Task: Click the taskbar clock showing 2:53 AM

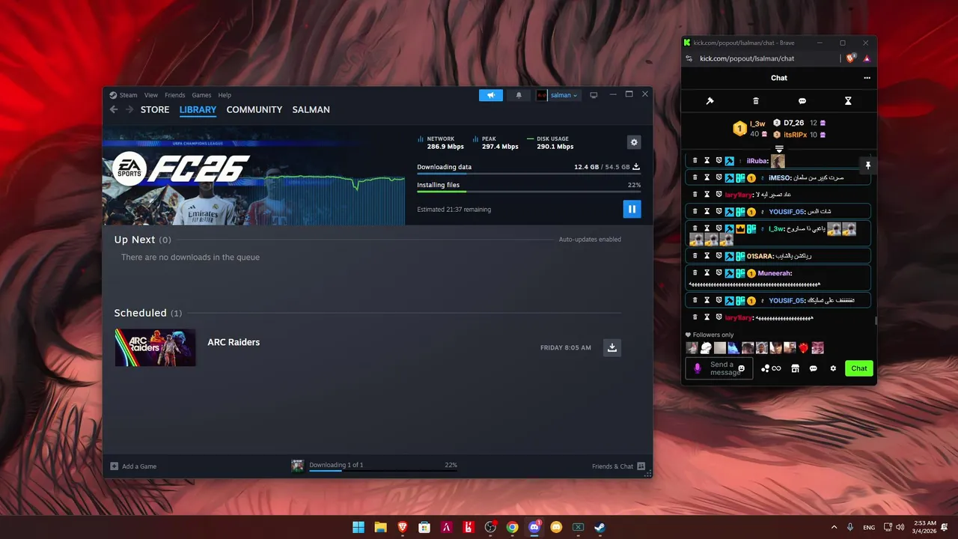Action: 925,527
